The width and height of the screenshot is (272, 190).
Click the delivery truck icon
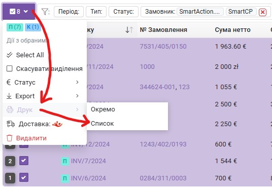click(11, 124)
